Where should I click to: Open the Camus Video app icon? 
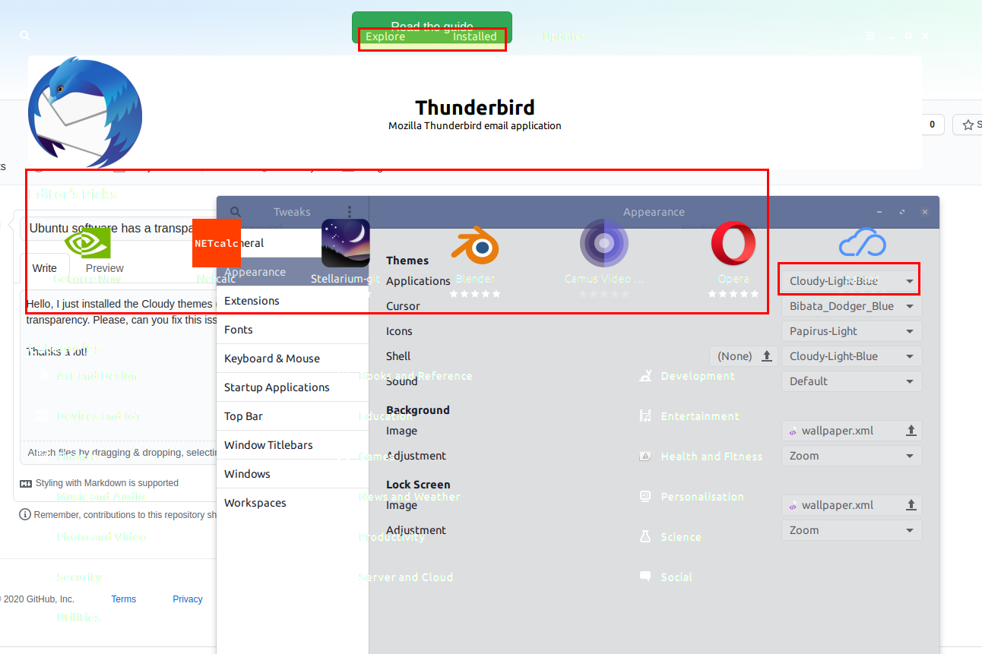[x=604, y=243]
